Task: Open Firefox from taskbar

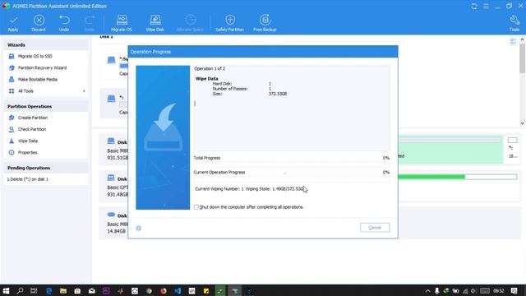Action: 164,290
